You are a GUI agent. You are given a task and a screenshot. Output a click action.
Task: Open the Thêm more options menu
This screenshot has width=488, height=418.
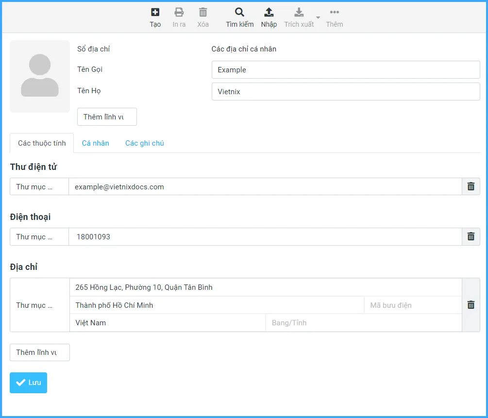334,13
